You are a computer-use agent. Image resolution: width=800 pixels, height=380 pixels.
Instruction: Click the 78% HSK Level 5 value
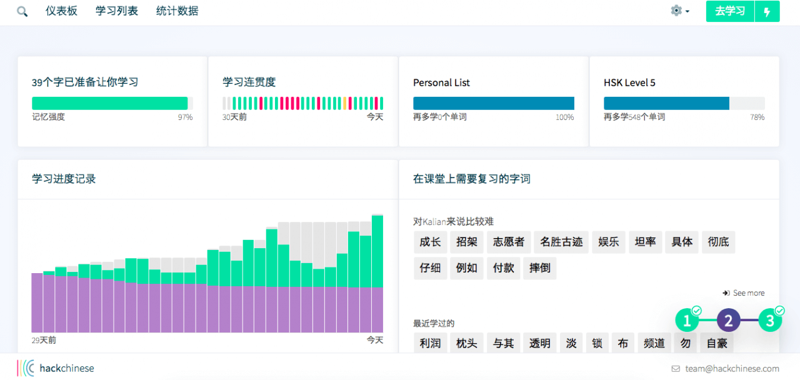[x=757, y=117]
